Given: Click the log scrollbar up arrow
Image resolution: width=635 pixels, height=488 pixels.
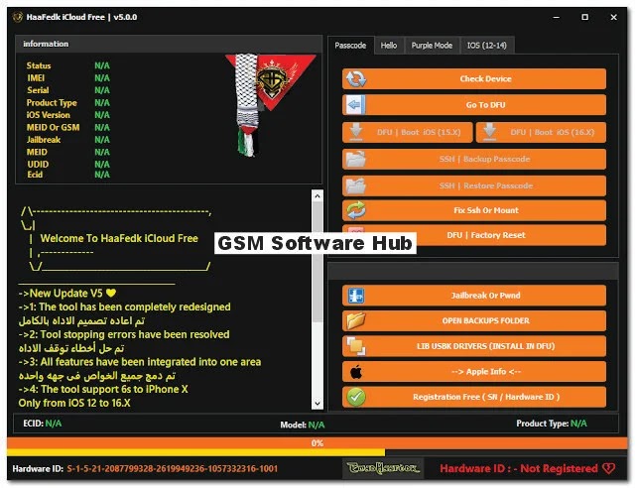Looking at the screenshot, I should click(x=317, y=196).
